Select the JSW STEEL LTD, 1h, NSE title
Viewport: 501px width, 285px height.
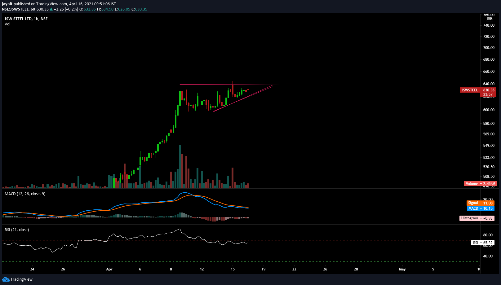tap(26, 19)
